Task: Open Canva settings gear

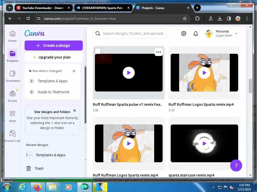Action: 183,33
